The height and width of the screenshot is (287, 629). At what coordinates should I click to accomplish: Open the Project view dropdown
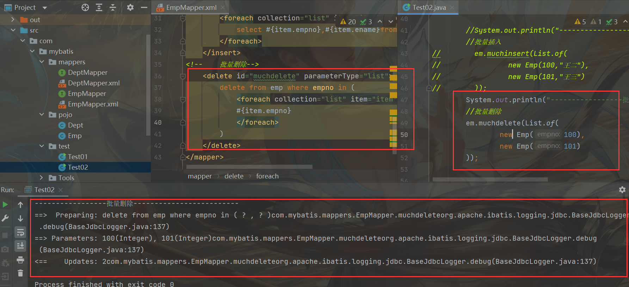click(x=44, y=8)
